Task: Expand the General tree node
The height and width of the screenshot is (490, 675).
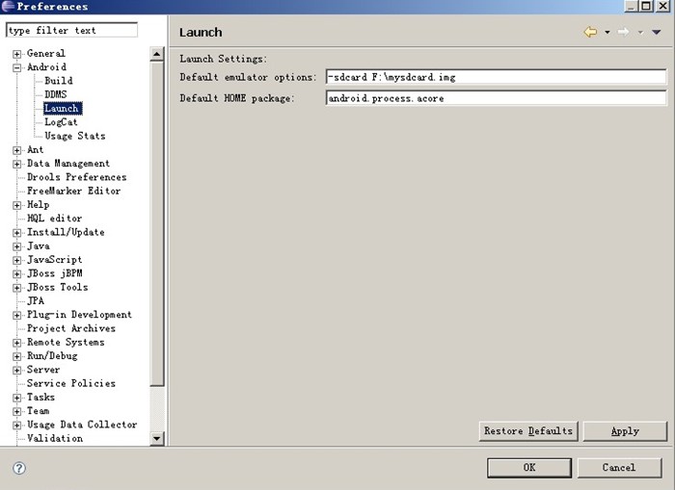Action: [16, 54]
